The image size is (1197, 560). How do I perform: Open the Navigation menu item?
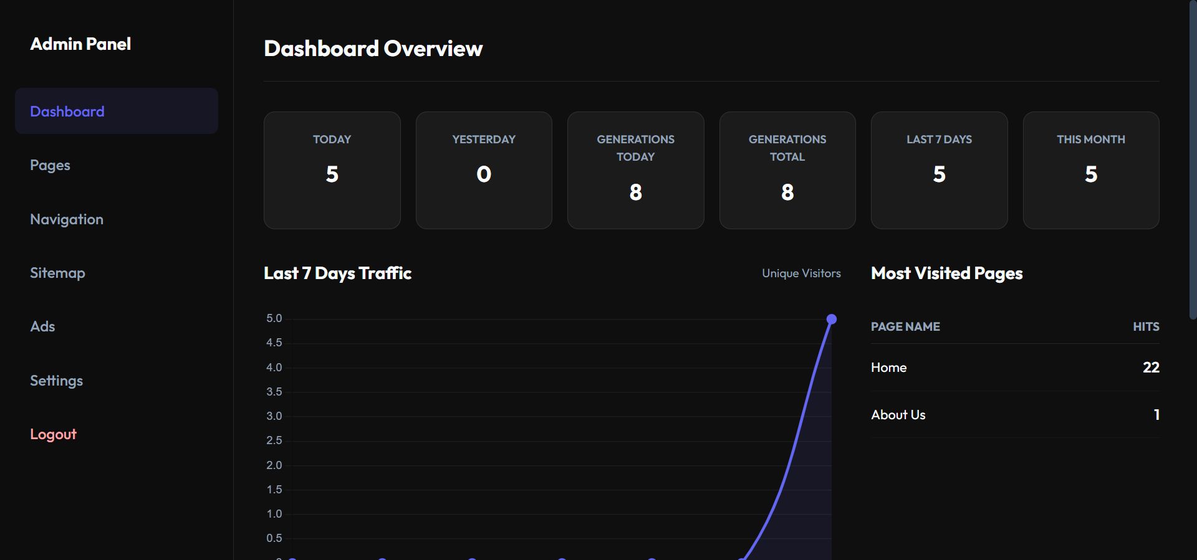pyautogui.click(x=117, y=219)
